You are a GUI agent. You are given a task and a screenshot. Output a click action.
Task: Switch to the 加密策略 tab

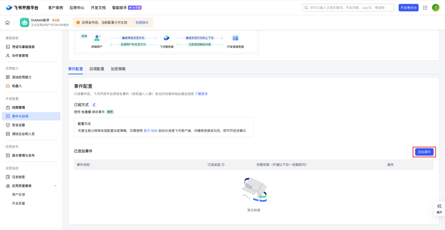[x=118, y=69]
